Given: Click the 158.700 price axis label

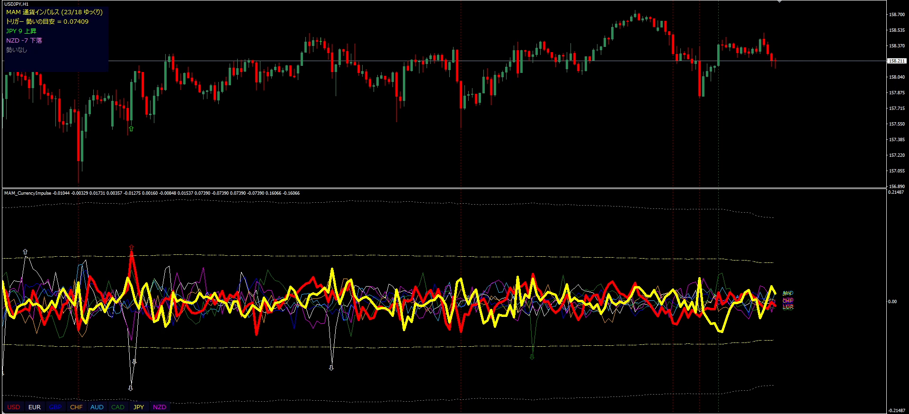Looking at the screenshot, I should point(897,15).
